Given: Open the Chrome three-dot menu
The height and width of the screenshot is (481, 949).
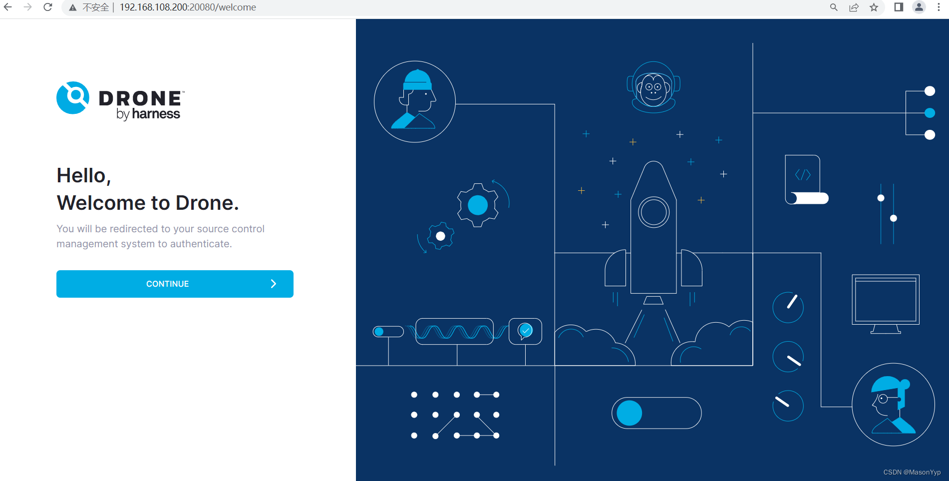Looking at the screenshot, I should pos(941,7).
